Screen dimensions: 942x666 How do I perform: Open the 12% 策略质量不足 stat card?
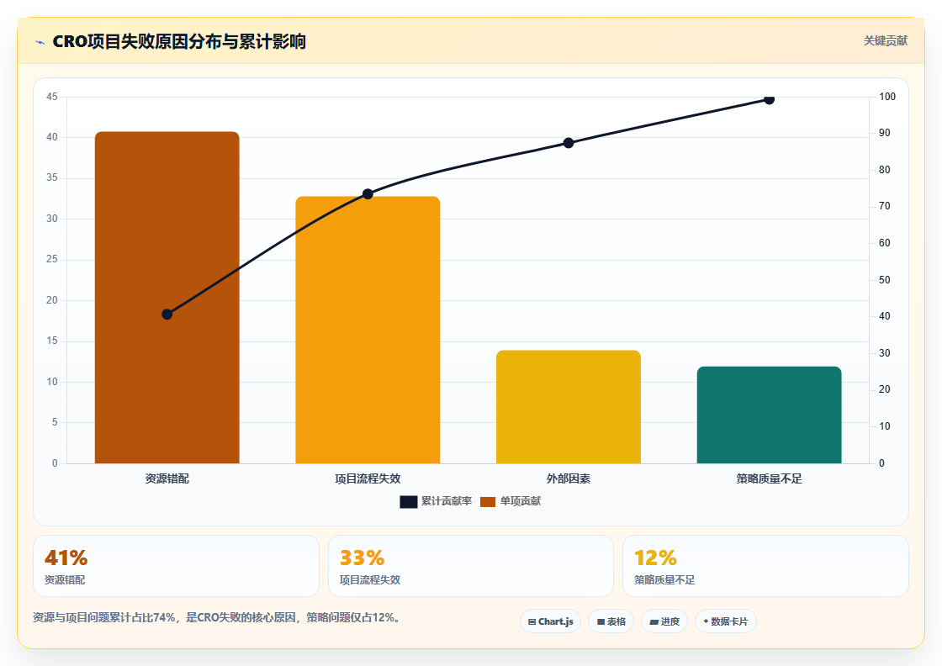click(x=765, y=566)
